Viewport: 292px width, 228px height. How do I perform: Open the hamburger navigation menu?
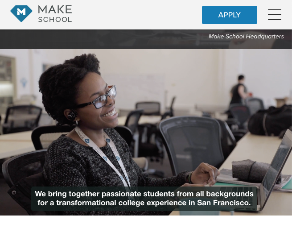[275, 15]
